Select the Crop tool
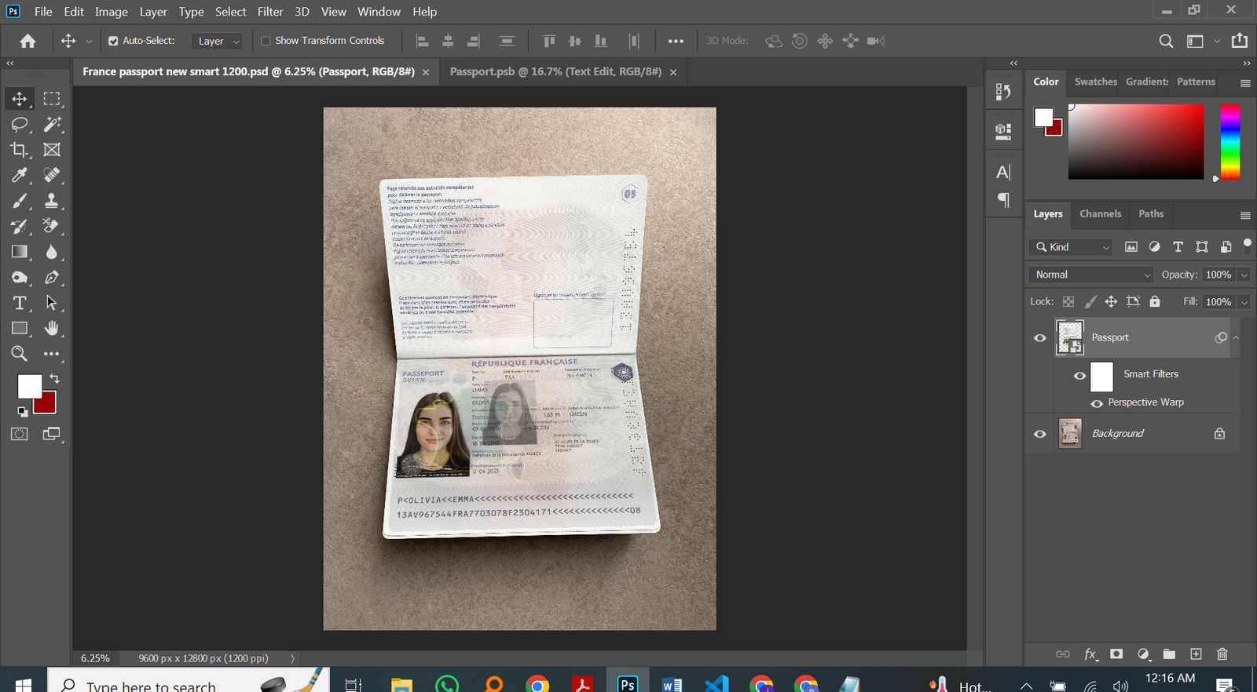This screenshot has height=692, width=1257. (x=20, y=150)
